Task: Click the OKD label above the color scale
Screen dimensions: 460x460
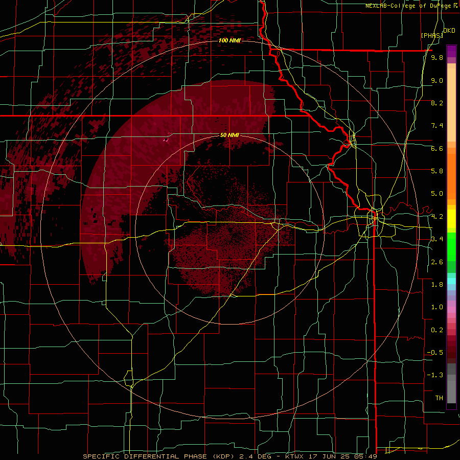Action: tap(449, 31)
